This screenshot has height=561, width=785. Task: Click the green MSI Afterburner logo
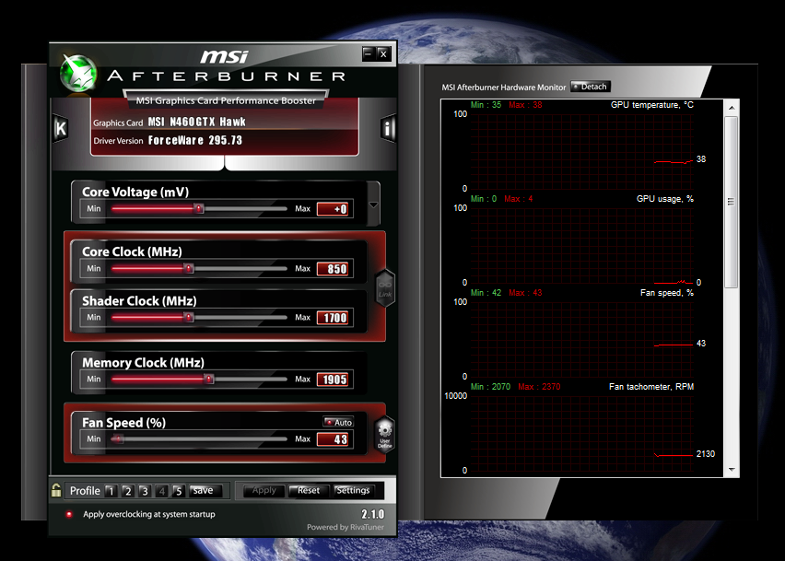pyautogui.click(x=78, y=72)
